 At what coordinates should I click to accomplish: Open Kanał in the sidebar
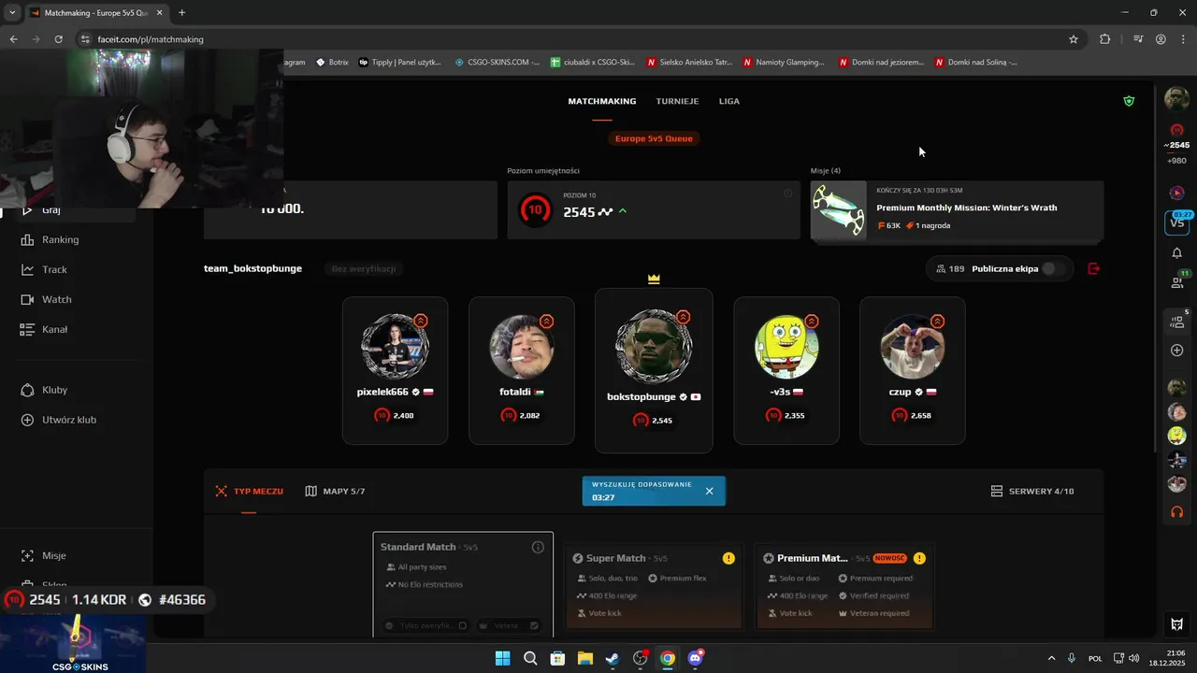pyautogui.click(x=43, y=329)
